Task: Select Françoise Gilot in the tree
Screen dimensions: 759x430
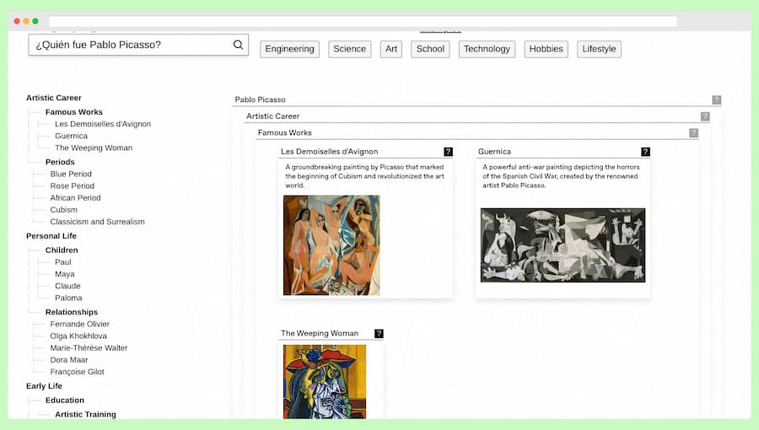Action: (77, 372)
